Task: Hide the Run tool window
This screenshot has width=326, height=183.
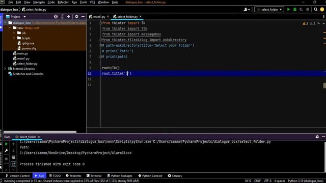Action: pyautogui.click(x=323, y=137)
